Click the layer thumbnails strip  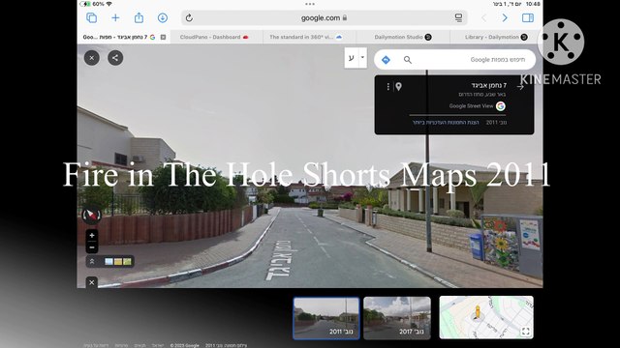[x=118, y=262]
